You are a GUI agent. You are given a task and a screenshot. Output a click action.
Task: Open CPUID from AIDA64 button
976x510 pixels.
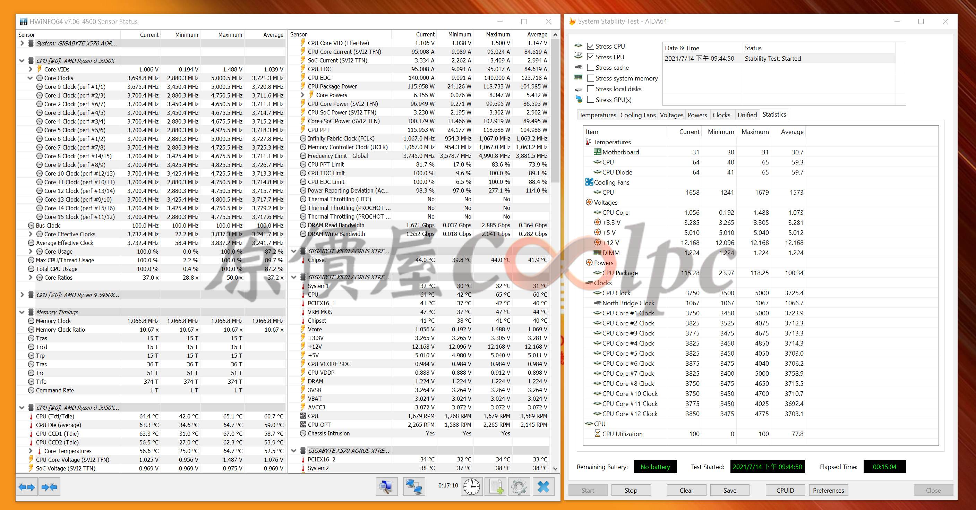pyautogui.click(x=785, y=490)
